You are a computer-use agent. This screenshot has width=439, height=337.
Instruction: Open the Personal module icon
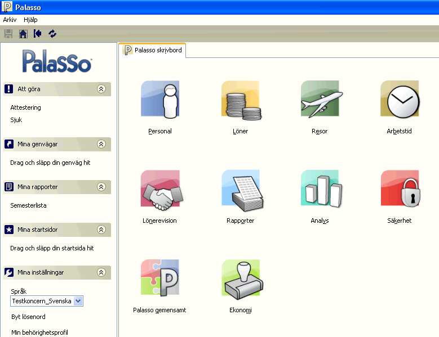pos(160,99)
